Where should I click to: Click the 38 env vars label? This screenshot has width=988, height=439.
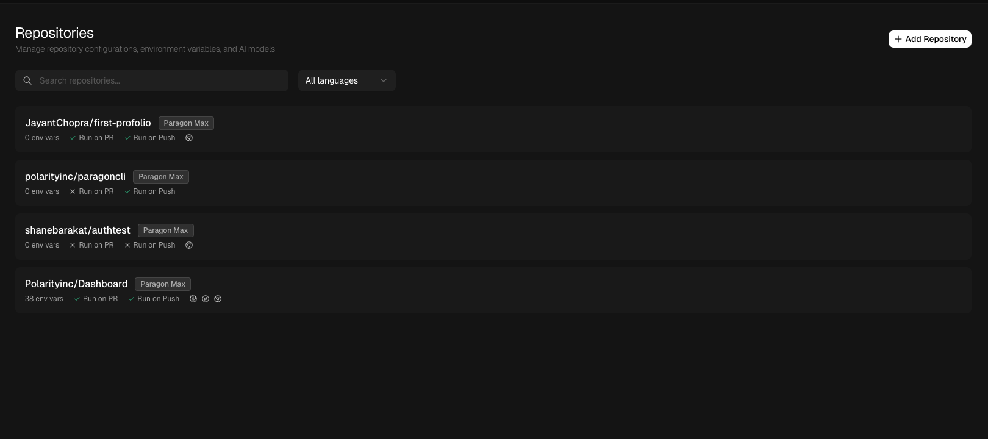point(44,299)
